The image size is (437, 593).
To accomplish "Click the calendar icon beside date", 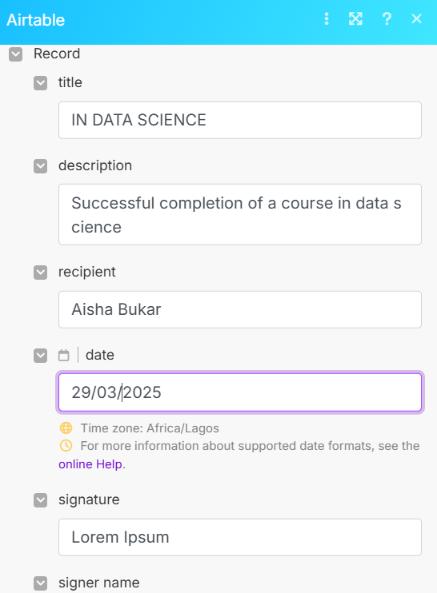I will click(x=63, y=355).
